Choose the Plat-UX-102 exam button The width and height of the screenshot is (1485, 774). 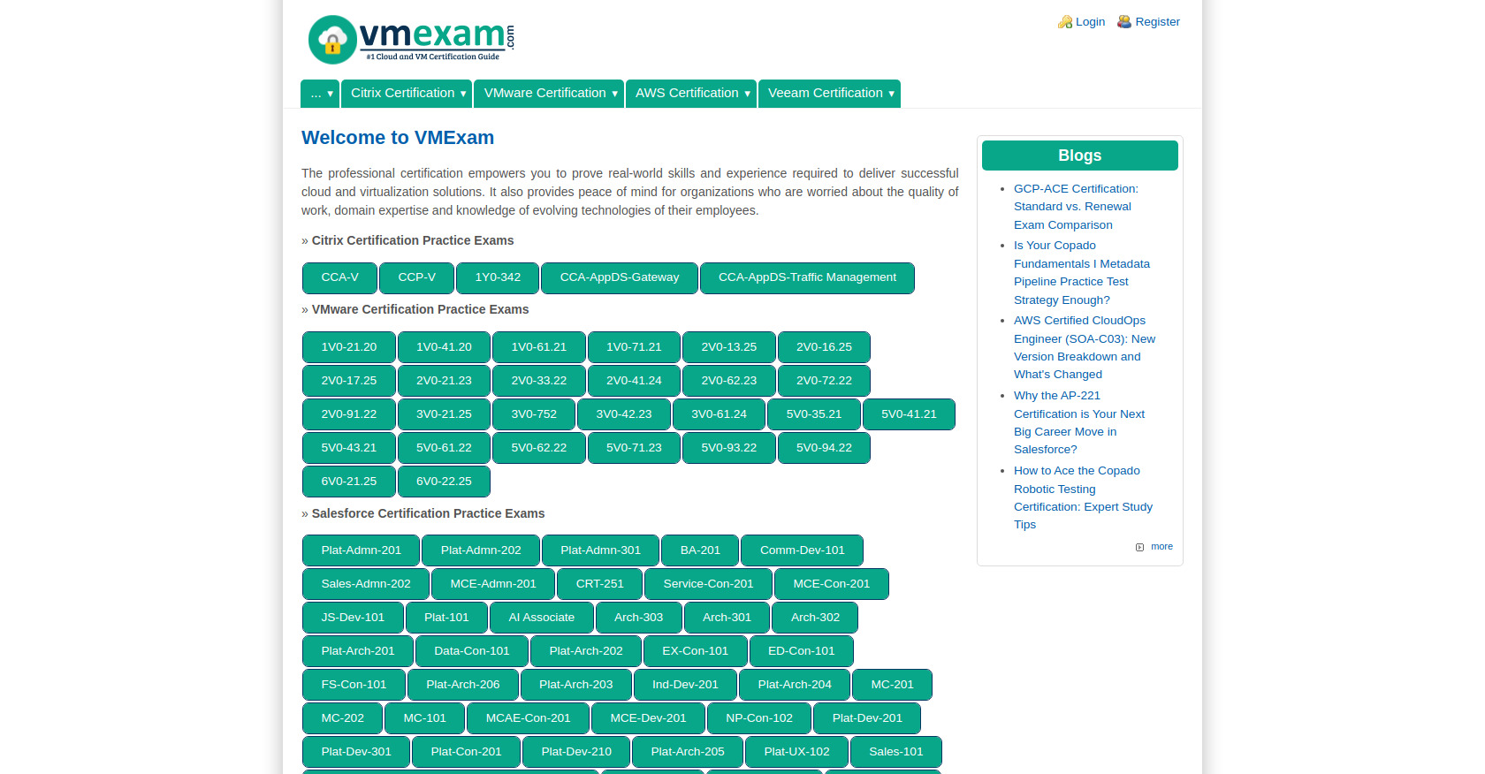[x=796, y=752]
